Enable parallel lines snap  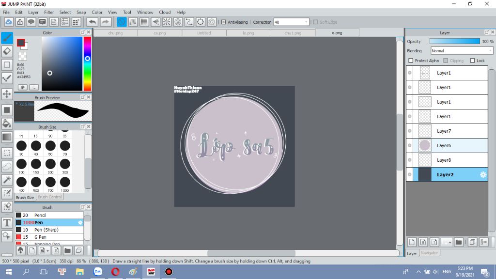click(x=133, y=22)
